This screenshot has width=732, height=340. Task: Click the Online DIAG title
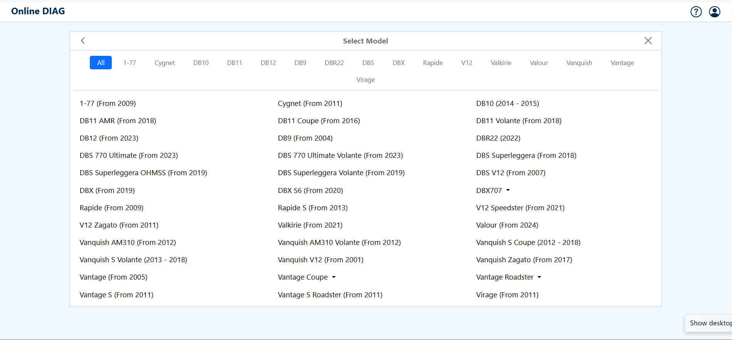pos(38,11)
